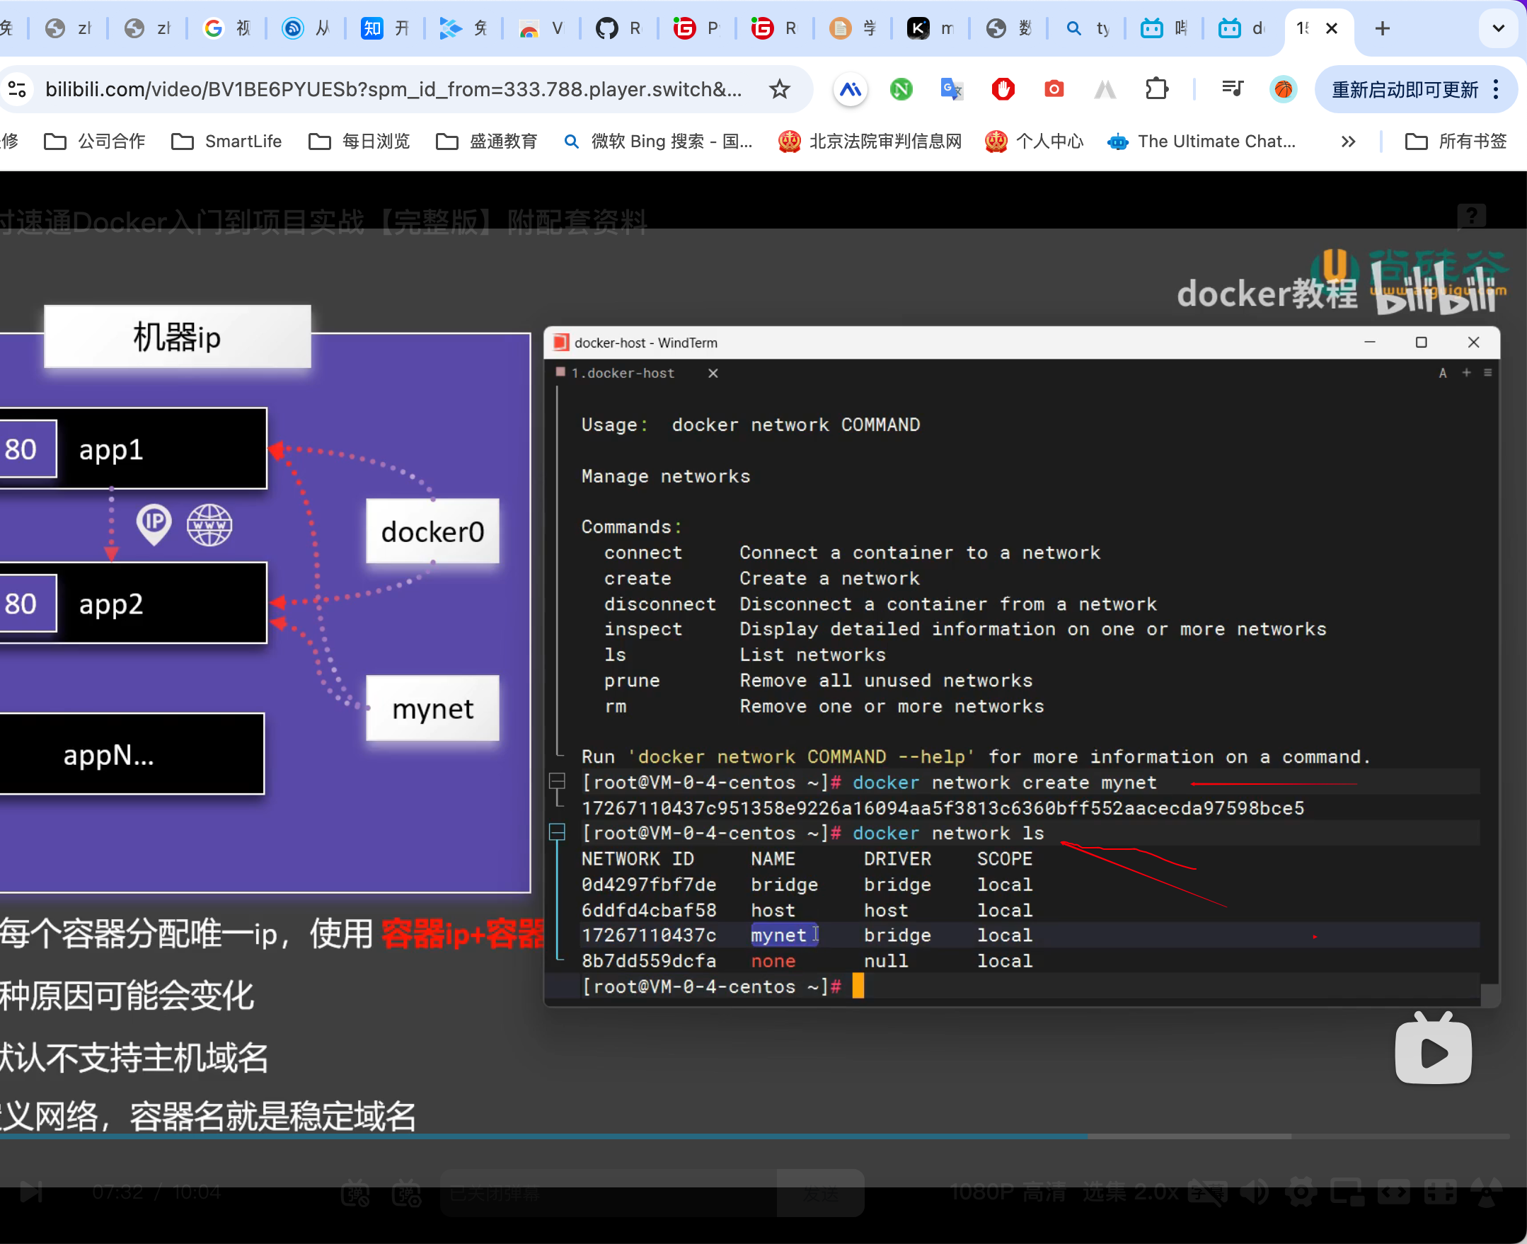The height and width of the screenshot is (1244, 1527).
Task: Click the big Bilibili play button overlay
Action: pyautogui.click(x=1432, y=1052)
